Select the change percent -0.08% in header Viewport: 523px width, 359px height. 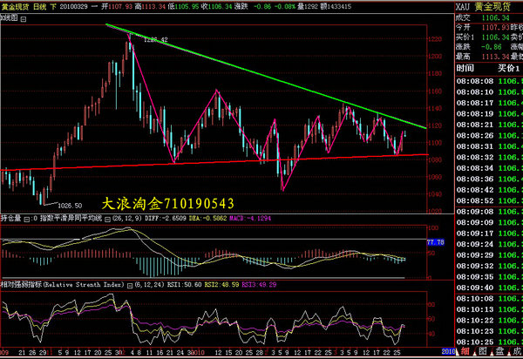284,7
